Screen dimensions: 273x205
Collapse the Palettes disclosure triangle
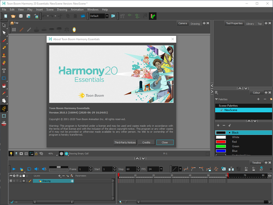click(216, 99)
